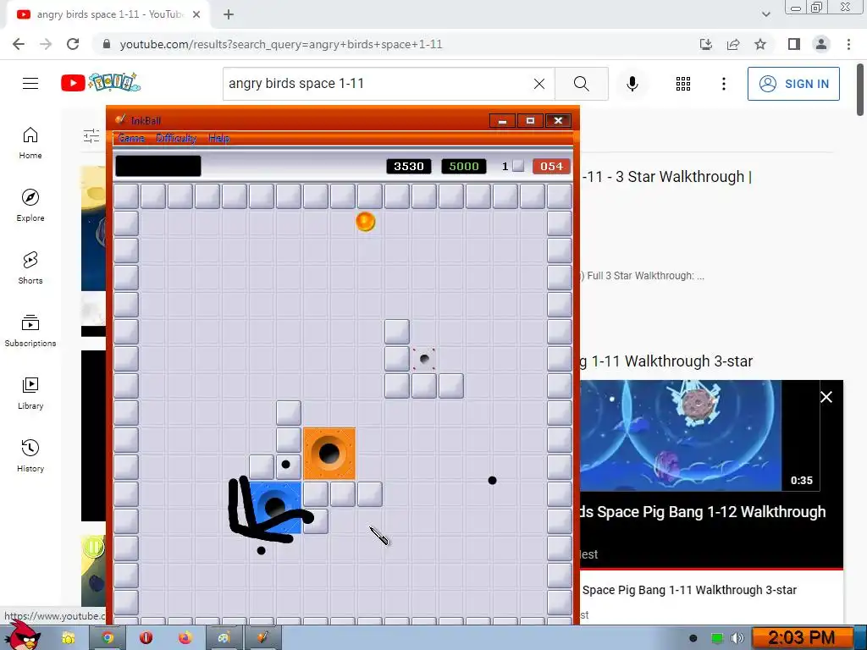The image size is (867, 650).
Task: Close the miniplayer with X
Action: click(826, 397)
